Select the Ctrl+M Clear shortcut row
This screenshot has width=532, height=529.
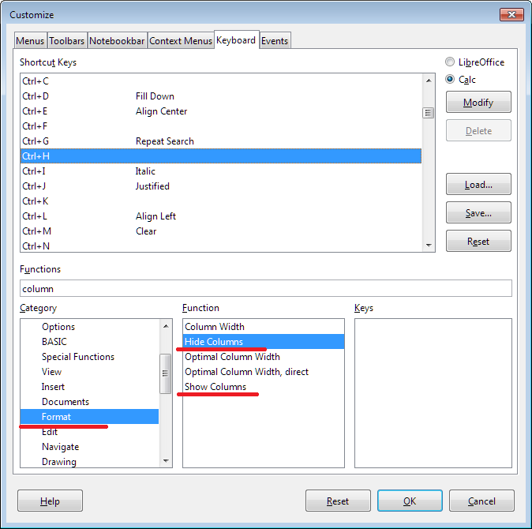[x=220, y=231]
